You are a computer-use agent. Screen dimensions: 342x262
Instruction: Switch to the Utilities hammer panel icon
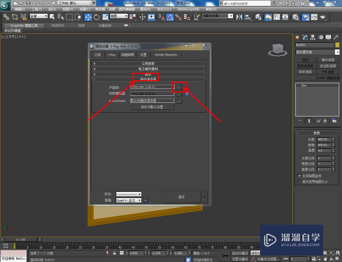tap(336, 37)
